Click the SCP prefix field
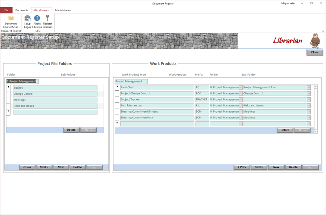 [x=202, y=118]
